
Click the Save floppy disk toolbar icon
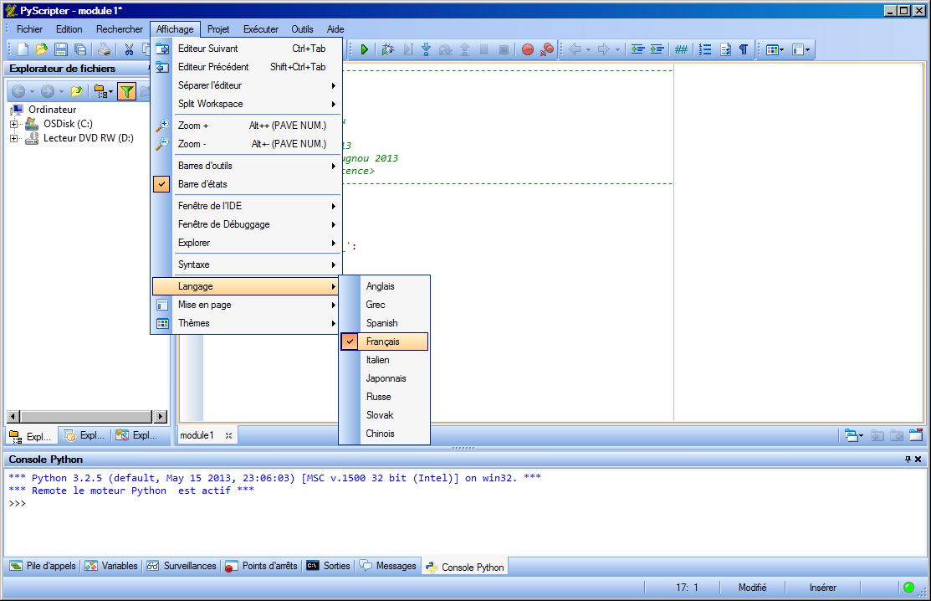pyautogui.click(x=60, y=49)
